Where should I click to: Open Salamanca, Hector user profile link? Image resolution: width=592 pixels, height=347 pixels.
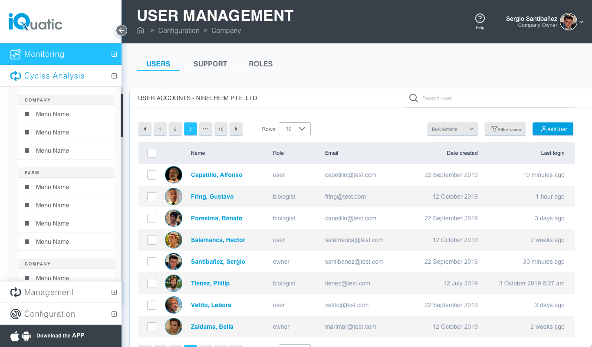(218, 240)
